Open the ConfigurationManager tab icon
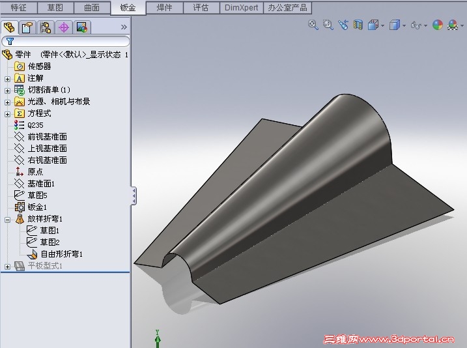Image resolution: width=467 pixels, height=348 pixels. pos(46,27)
